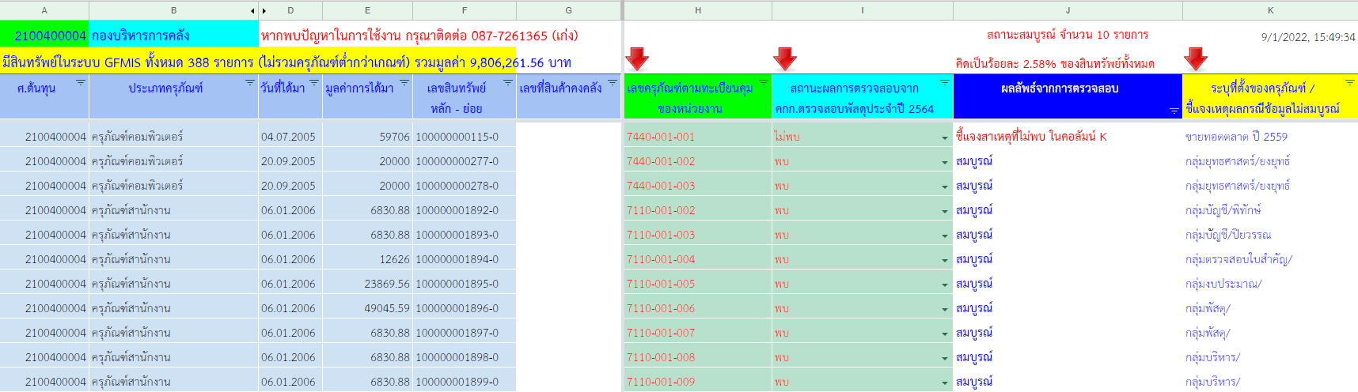The width and height of the screenshot is (1358, 392).
Task: Click filter icon on มูลค่าการได้มา header
Action: point(404,83)
